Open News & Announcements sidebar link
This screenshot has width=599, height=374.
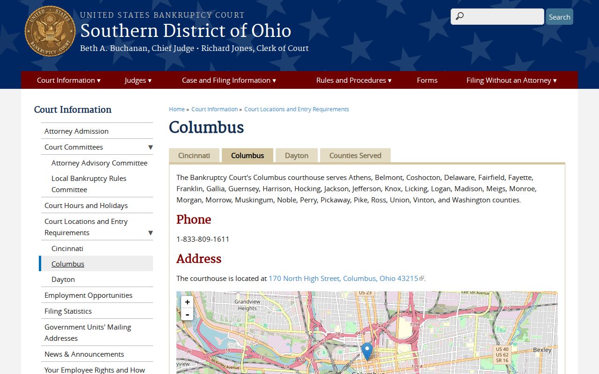tap(84, 354)
